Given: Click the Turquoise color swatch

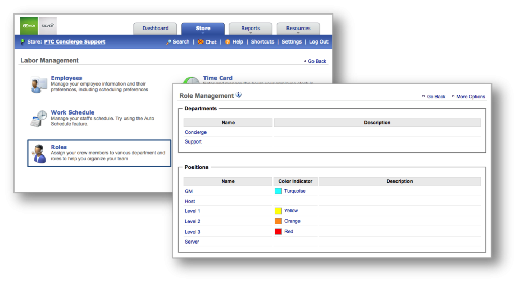Looking at the screenshot, I should (278, 191).
